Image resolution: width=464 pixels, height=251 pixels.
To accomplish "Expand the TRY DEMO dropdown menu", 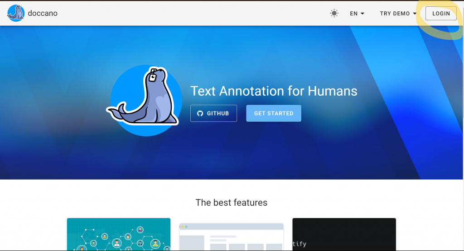I will tap(398, 14).
